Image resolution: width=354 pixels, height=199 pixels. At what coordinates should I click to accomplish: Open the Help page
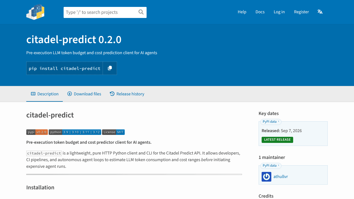coord(242,12)
